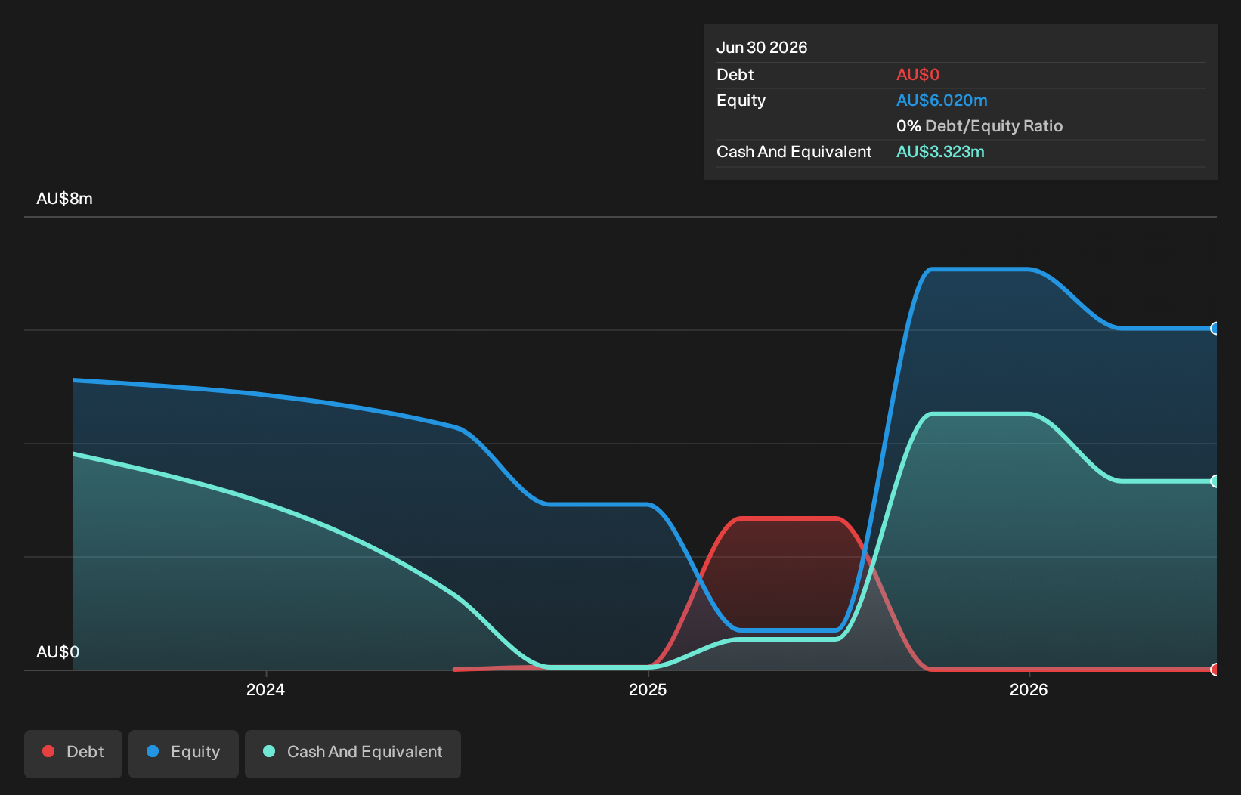1241x795 pixels.
Task: Click the 2025 x-axis label
Action: coord(648,689)
